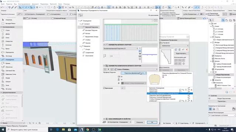Click Редактировать button in Profile Manager
The image size is (236, 132).
click(181, 54)
